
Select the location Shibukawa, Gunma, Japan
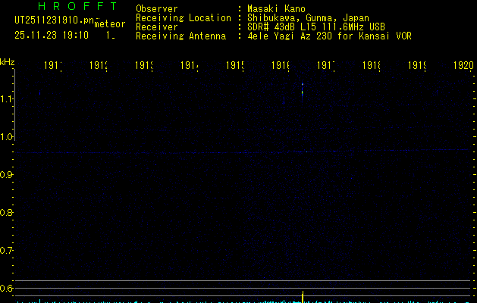308,18
